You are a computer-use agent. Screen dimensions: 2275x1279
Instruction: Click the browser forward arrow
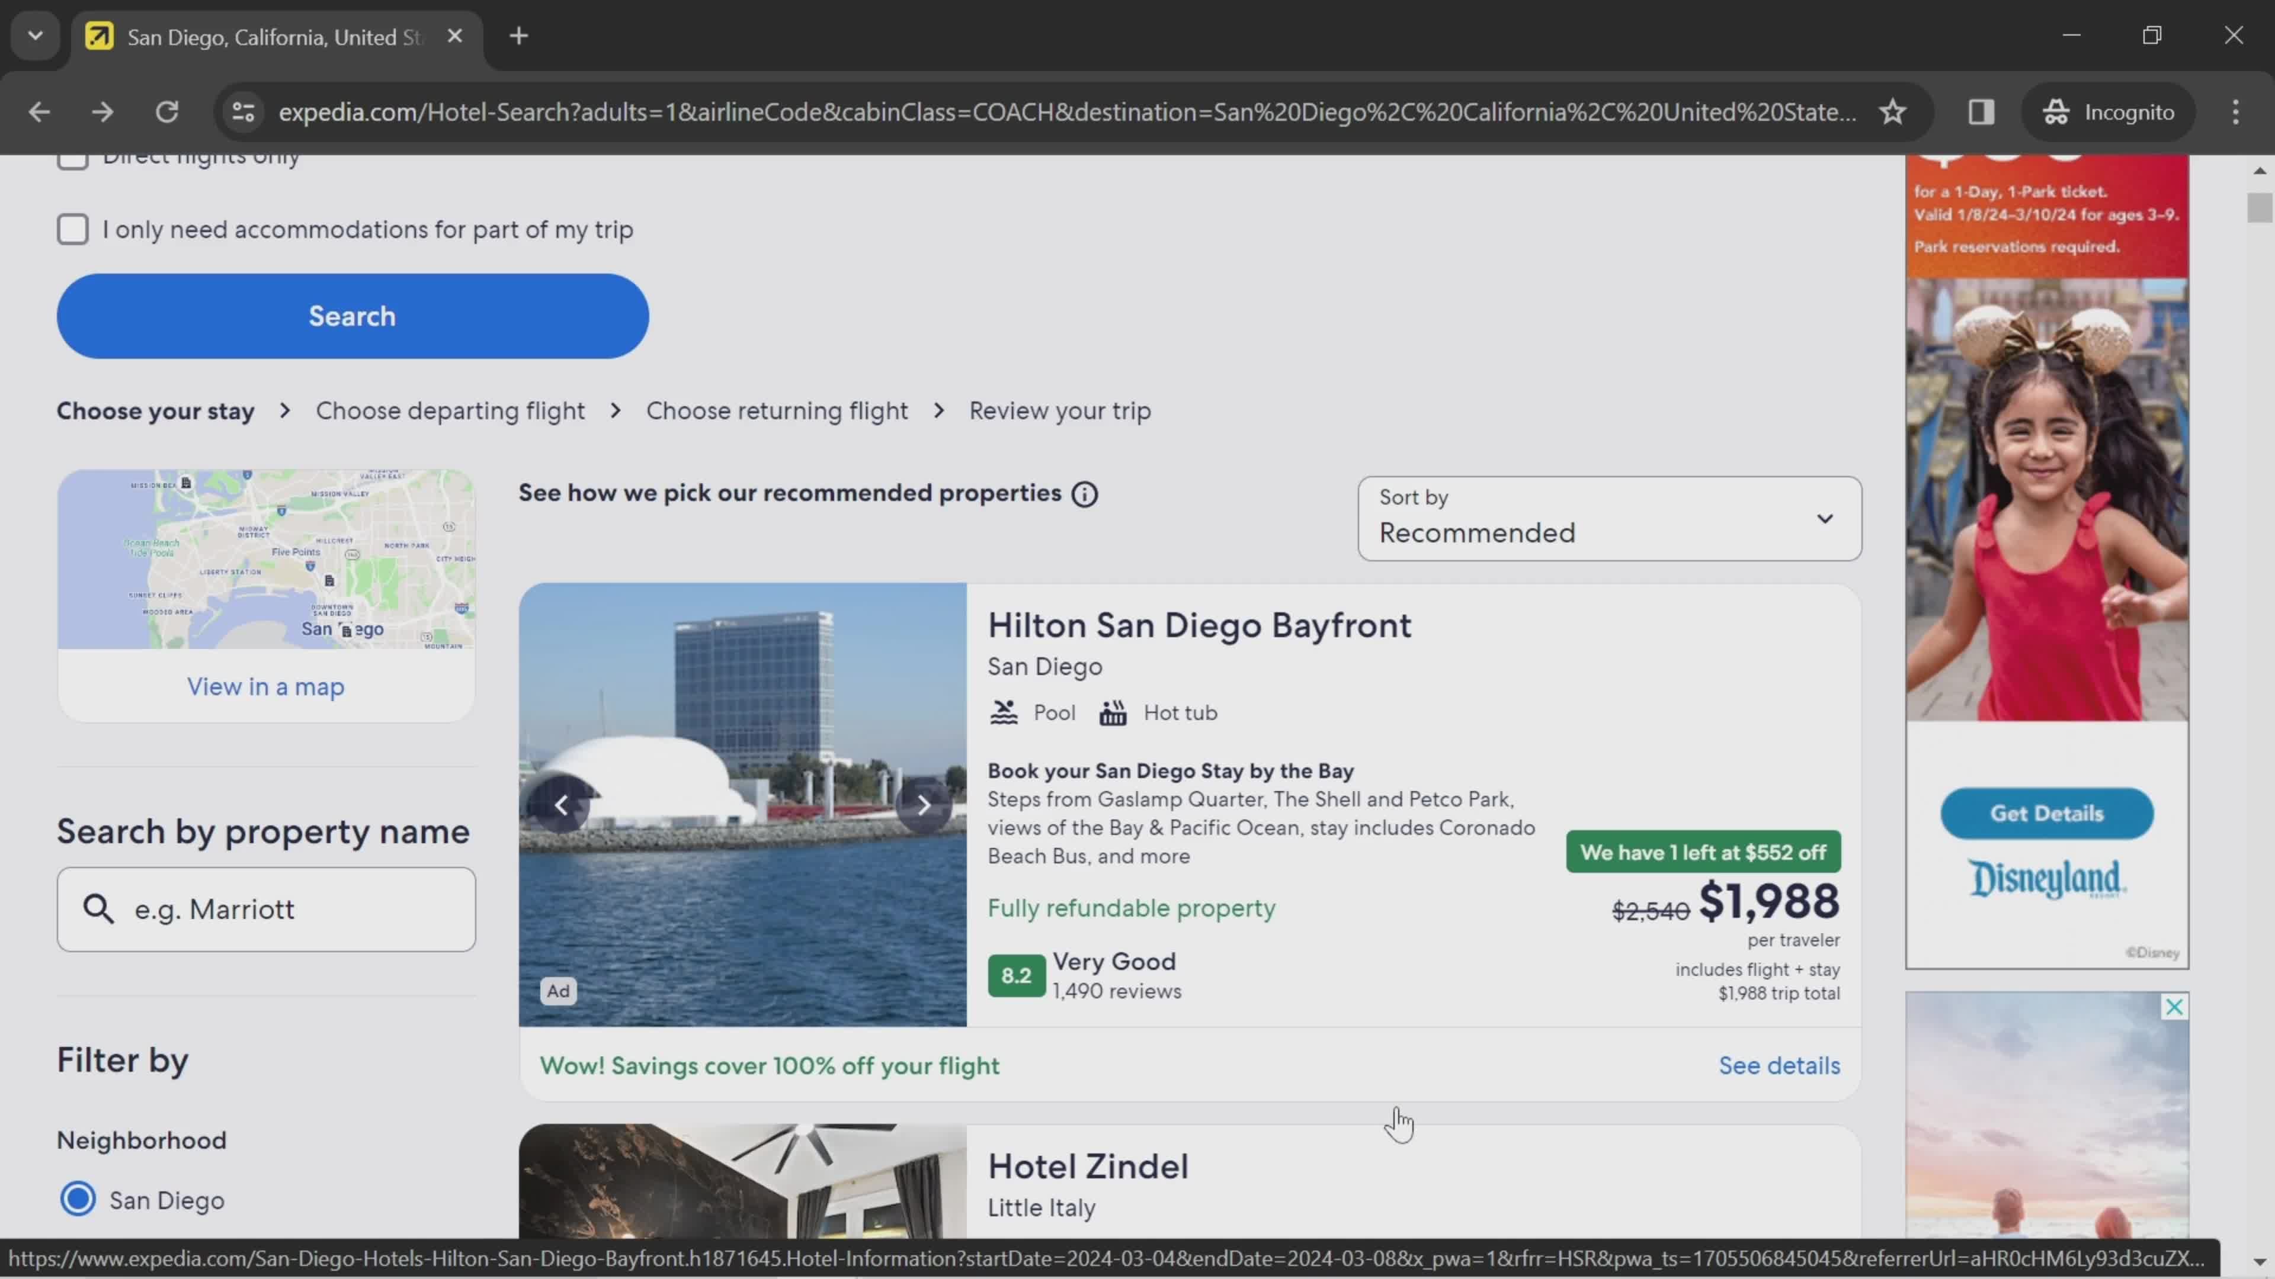point(102,112)
